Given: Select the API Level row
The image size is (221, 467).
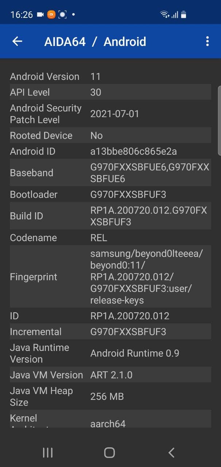Looking at the screenshot, I should pos(110,92).
